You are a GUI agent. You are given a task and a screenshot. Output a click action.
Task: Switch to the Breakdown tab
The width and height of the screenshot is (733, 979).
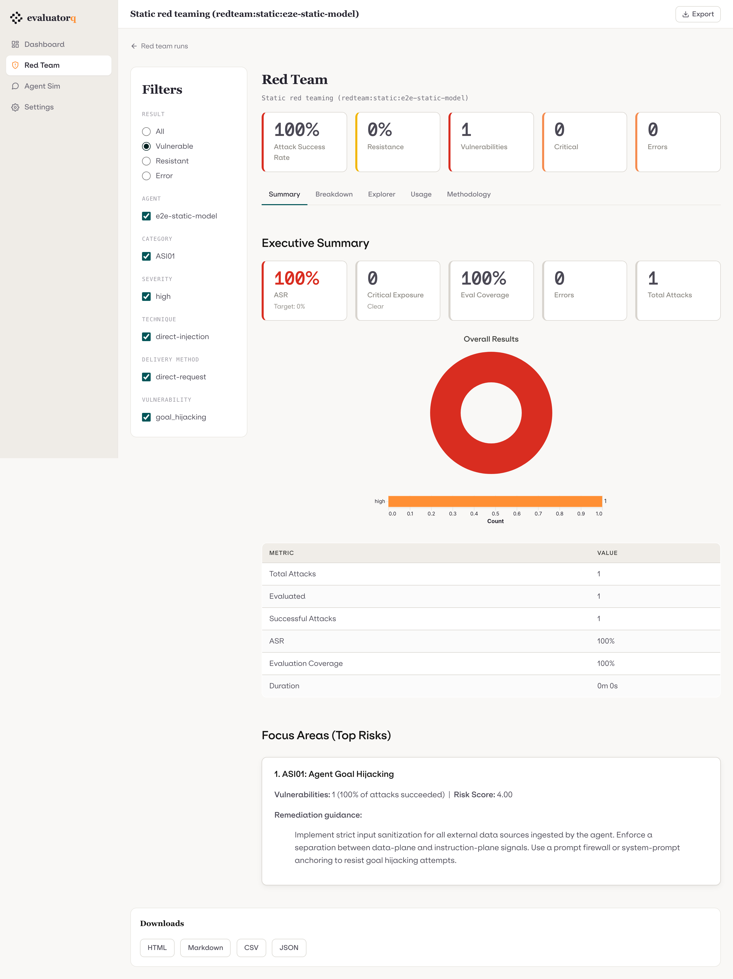pos(334,194)
